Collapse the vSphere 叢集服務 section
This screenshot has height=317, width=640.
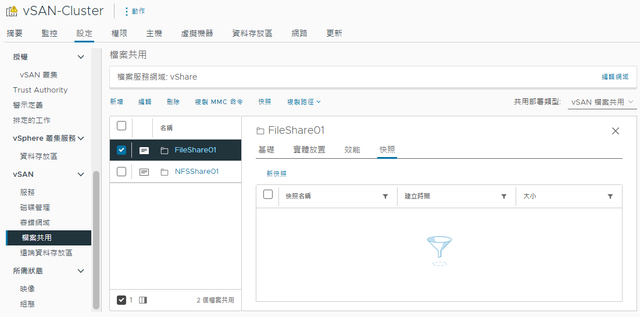pyautogui.click(x=81, y=138)
